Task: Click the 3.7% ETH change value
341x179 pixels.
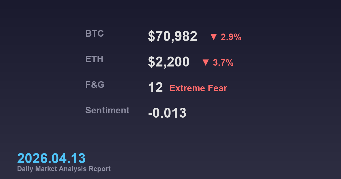Action: pos(223,63)
